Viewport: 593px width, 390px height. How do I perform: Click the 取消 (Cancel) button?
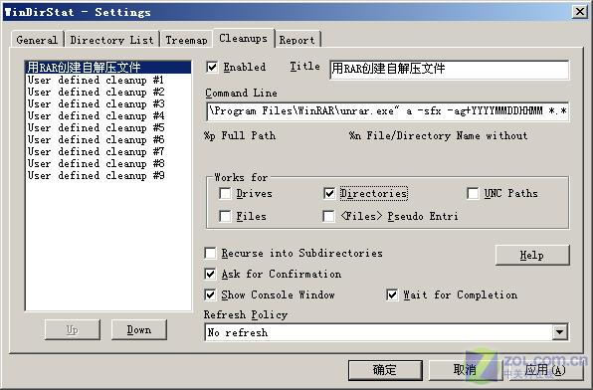(465, 369)
